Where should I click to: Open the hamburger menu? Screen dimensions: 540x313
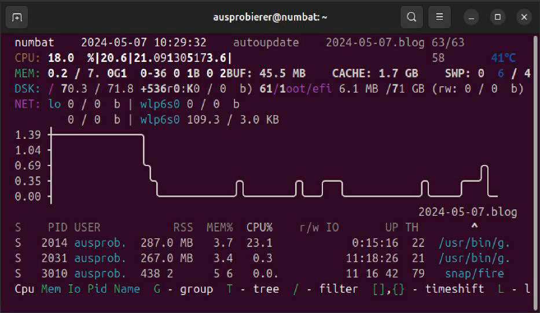tap(439, 17)
